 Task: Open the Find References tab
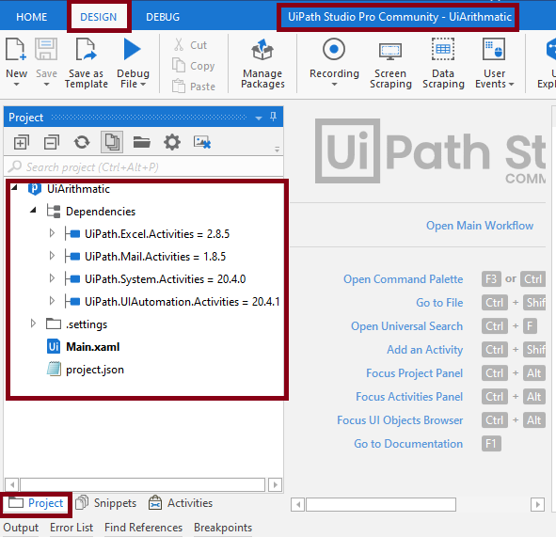(x=143, y=528)
